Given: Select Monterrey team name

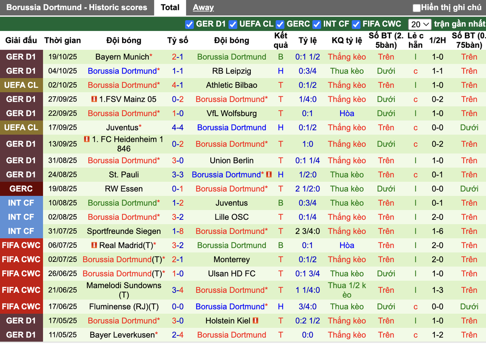Looking at the screenshot, I should (231, 259).
